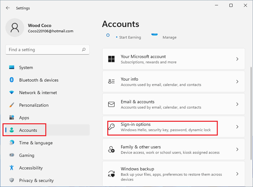This screenshot has width=253, height=187.
Task: Open Accessibility settings category
Action: (x=47, y=168)
